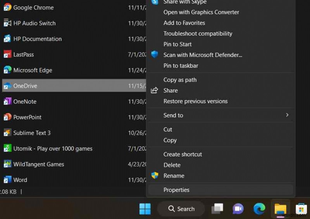Click the Google Chrome shortcut icon
Screen dimensions: 310x219
point(7,7)
